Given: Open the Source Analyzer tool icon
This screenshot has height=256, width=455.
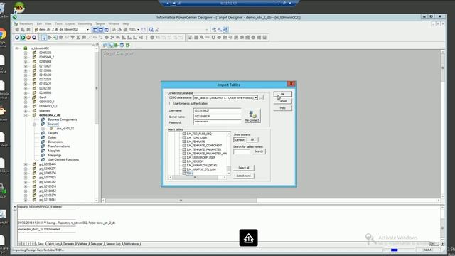Looking at the screenshot, I should [x=105, y=46].
